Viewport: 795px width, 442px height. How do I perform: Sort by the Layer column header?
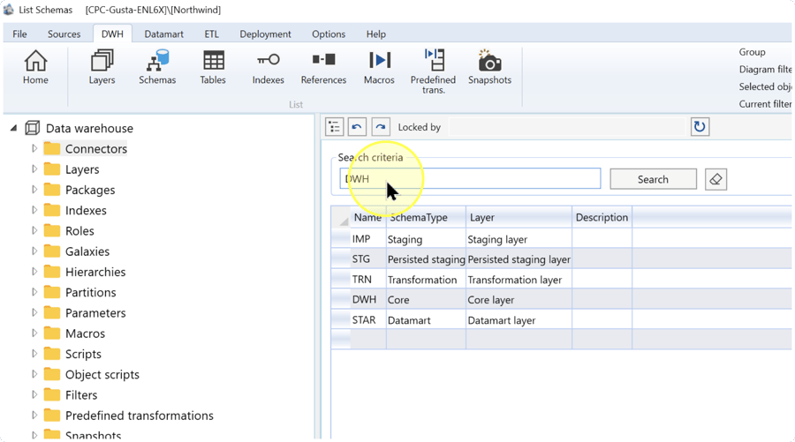coord(519,217)
